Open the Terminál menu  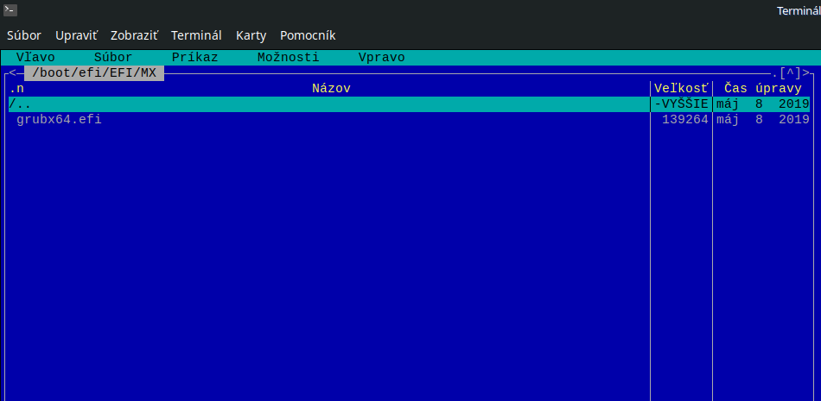196,35
